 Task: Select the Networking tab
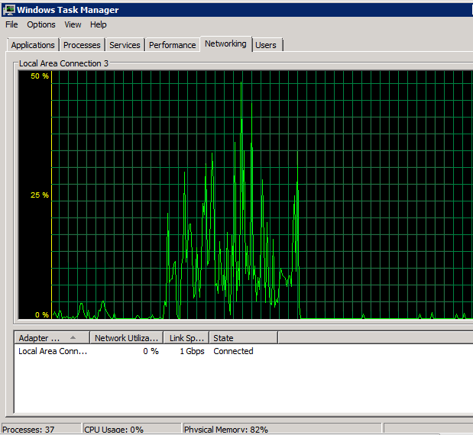(x=225, y=44)
